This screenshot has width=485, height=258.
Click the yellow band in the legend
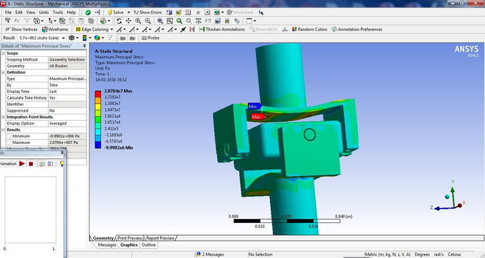click(x=98, y=107)
